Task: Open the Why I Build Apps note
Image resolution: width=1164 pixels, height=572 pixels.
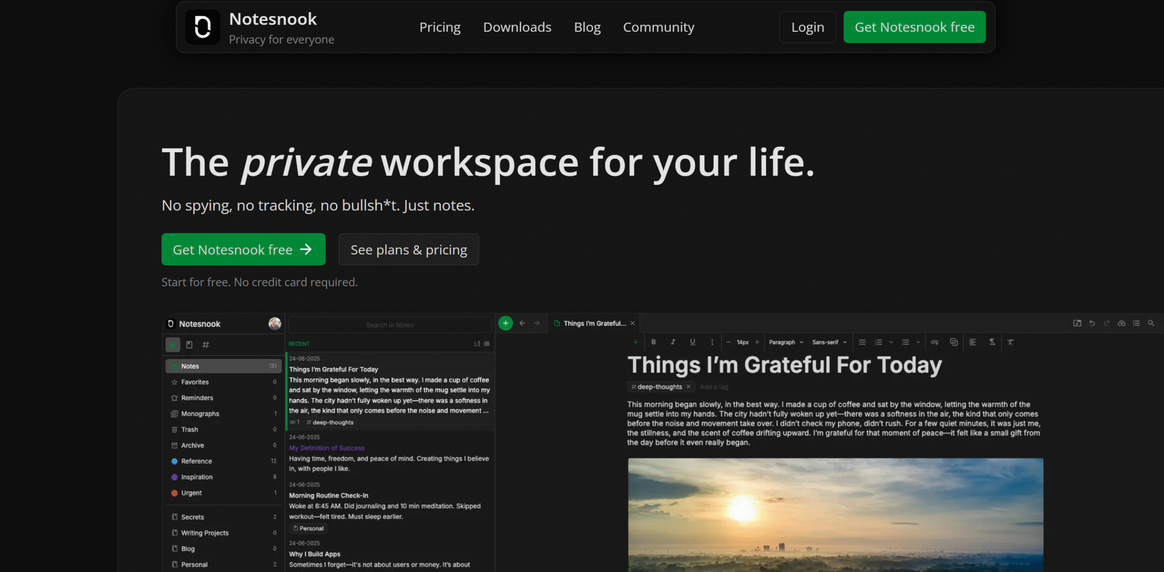Action: click(x=390, y=554)
